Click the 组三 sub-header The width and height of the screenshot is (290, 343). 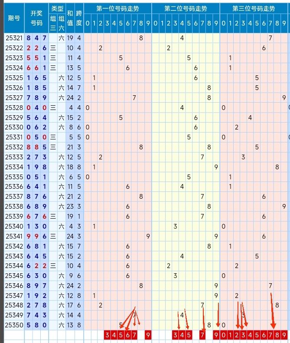click(53, 23)
